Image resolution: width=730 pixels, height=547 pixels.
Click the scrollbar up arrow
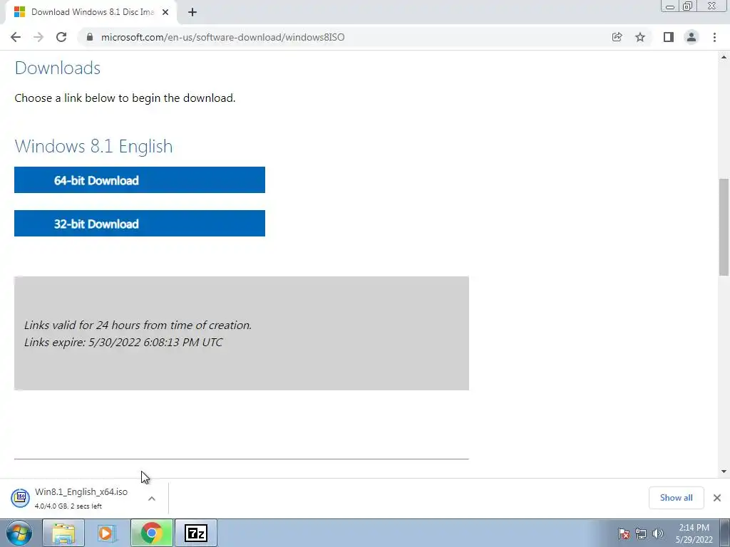pyautogui.click(x=724, y=57)
